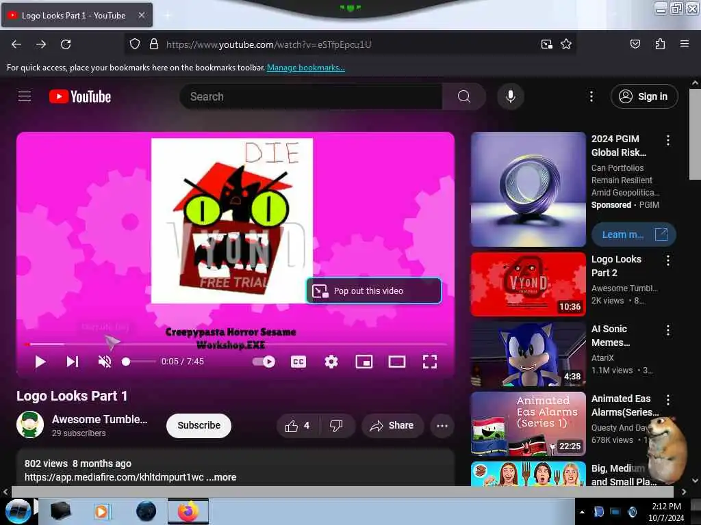Enter full screen mode
The height and width of the screenshot is (525, 701).
[430, 362]
